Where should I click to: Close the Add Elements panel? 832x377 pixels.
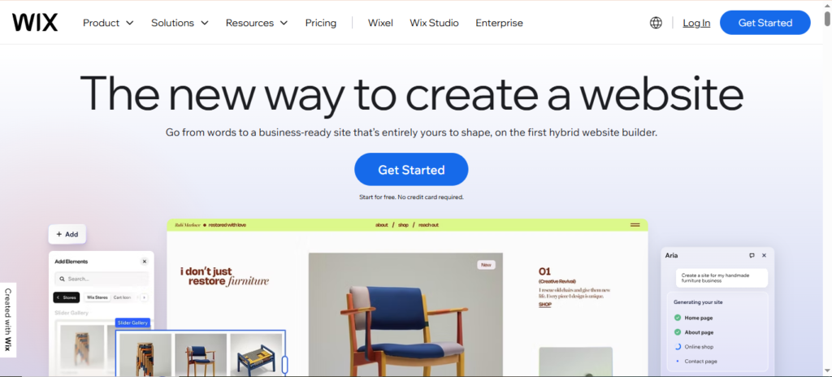pyautogui.click(x=145, y=262)
